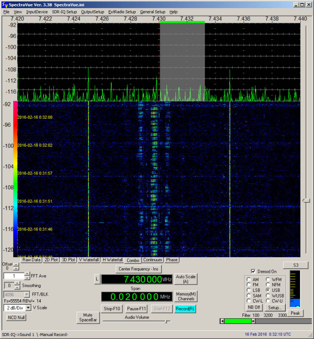This screenshot has height=339, width=314.
Task: Open the V Scale 2 dB/Div dropdown
Action: tap(28, 308)
